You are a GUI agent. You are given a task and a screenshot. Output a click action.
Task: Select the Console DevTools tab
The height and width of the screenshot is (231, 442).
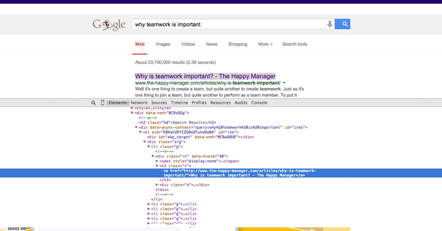(259, 103)
